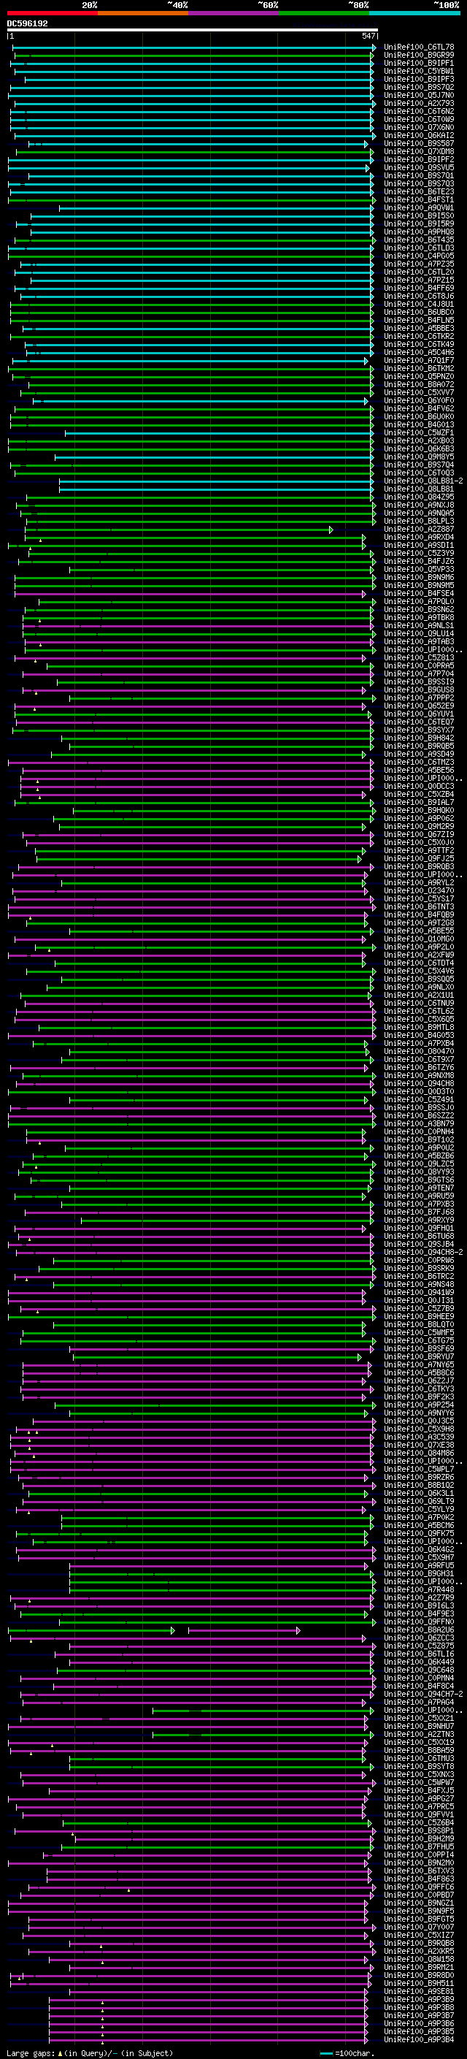This screenshot has width=467, height=2059.
Task: Select hit UniRef100_B4FSE4
Action: [419, 594]
